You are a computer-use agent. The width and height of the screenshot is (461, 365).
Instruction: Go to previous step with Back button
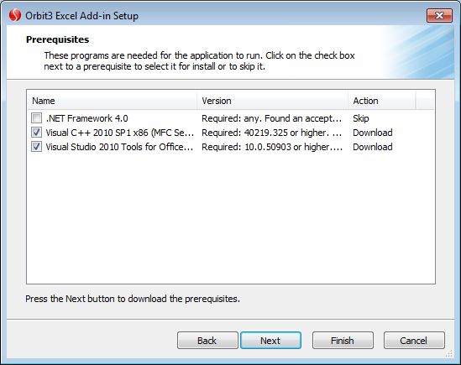[207, 341]
